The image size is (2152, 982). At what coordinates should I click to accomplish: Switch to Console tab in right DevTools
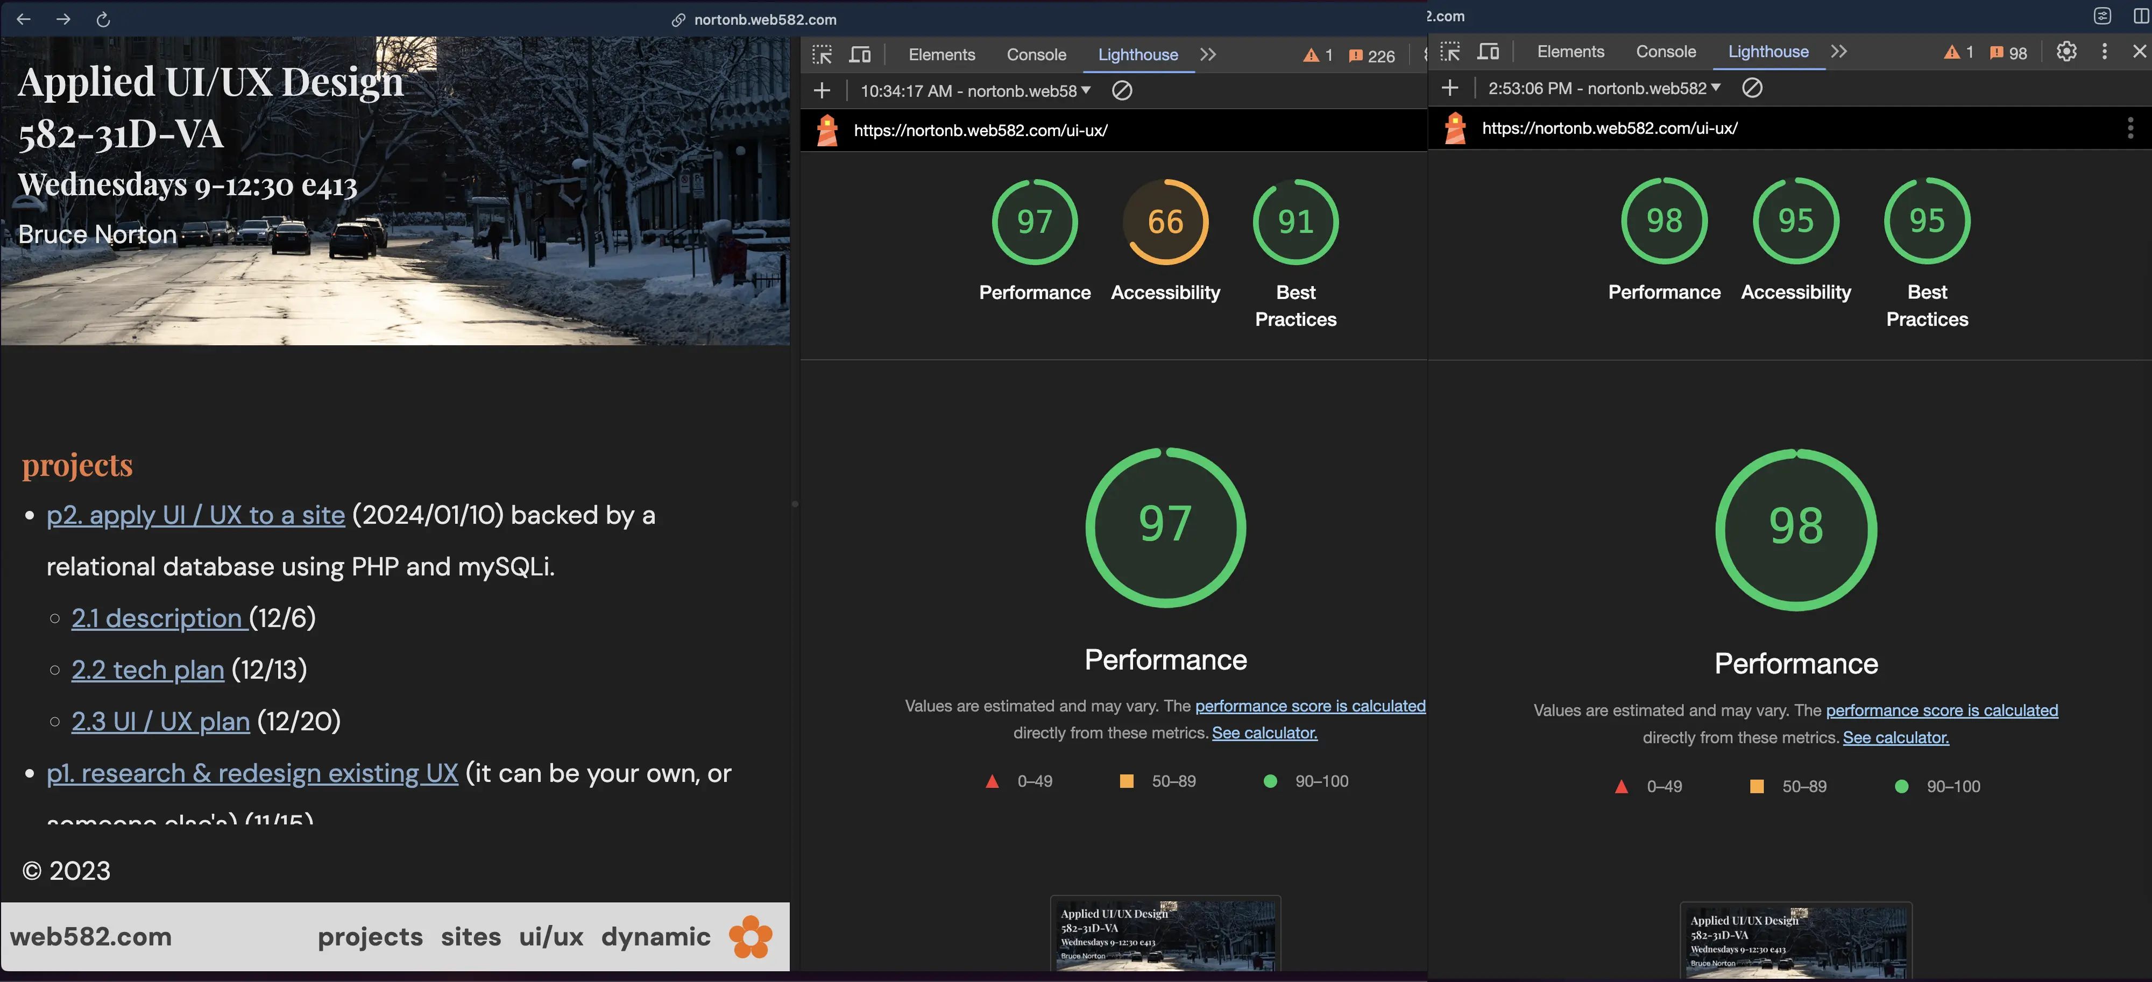(1665, 52)
